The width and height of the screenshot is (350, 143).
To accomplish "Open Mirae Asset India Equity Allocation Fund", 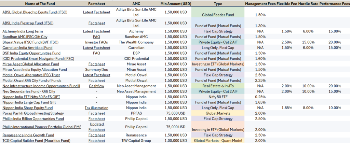I will pos(35,70).
